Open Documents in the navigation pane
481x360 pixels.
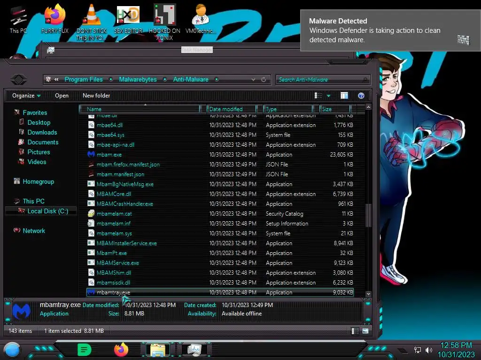pos(43,142)
